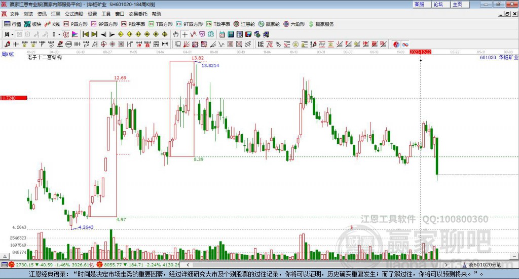Click the 沪 Shanghai index status icon
The width and height of the screenshot is (519, 279).
12,264
